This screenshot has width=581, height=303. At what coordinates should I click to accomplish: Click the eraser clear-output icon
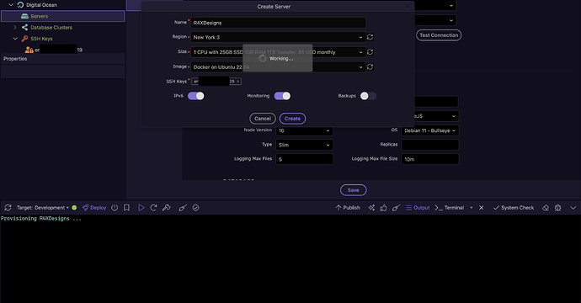(546, 208)
